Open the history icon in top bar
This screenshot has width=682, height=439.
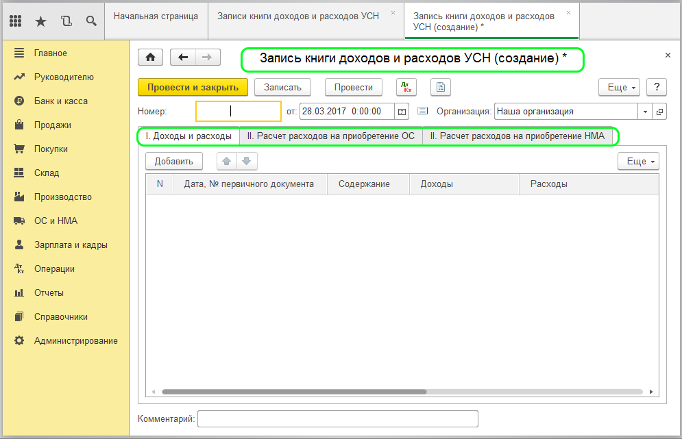[66, 21]
